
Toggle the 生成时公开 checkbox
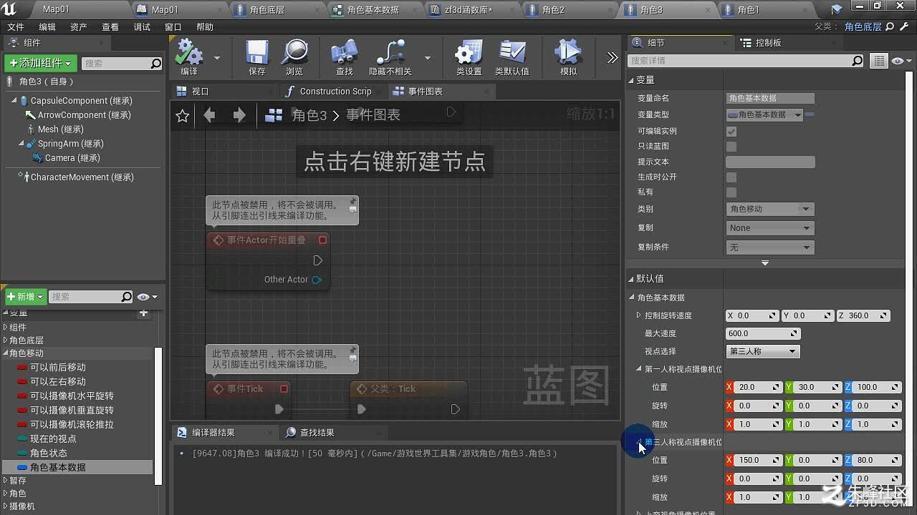(731, 177)
